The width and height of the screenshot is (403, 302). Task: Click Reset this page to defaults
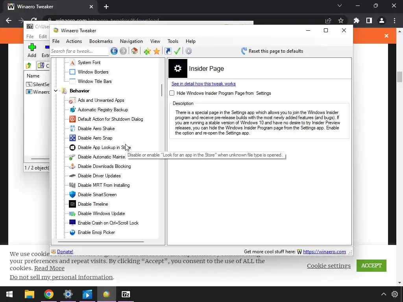272,51
